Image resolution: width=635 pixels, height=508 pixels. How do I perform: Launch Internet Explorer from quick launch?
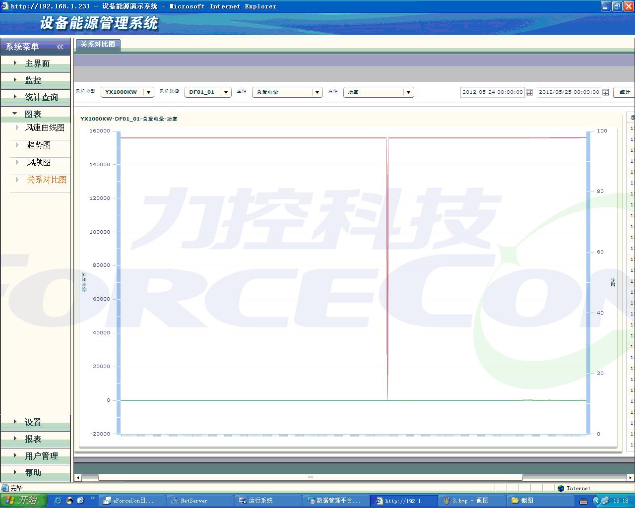point(58,501)
